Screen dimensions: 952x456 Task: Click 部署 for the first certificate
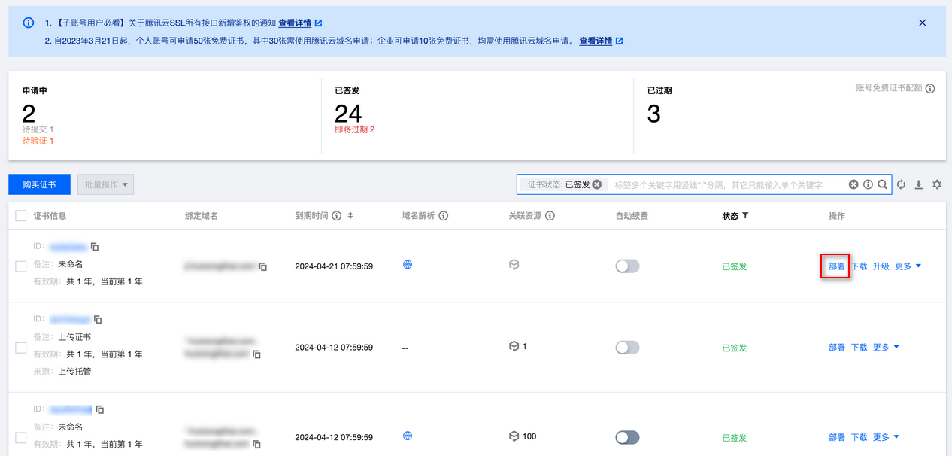point(836,266)
